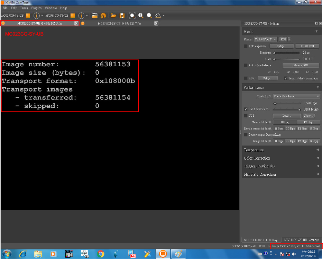Click the video recording clapperboard icon

coord(94,16)
